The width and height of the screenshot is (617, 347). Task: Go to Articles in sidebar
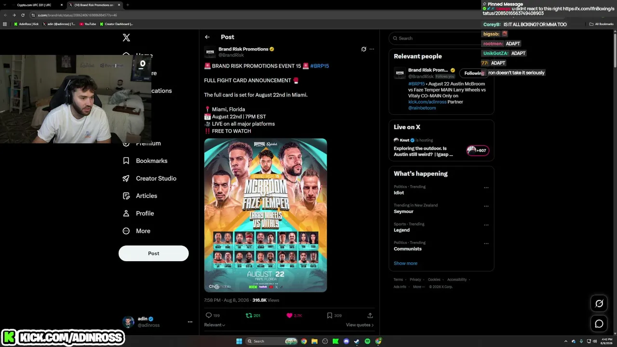[x=140, y=196]
